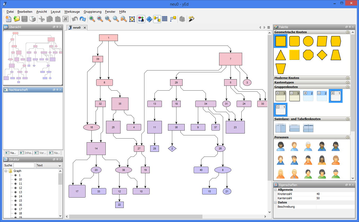This screenshot has width=359, height=222.
Task: Click the Zoom to Selection icon
Action: tap(124, 19)
